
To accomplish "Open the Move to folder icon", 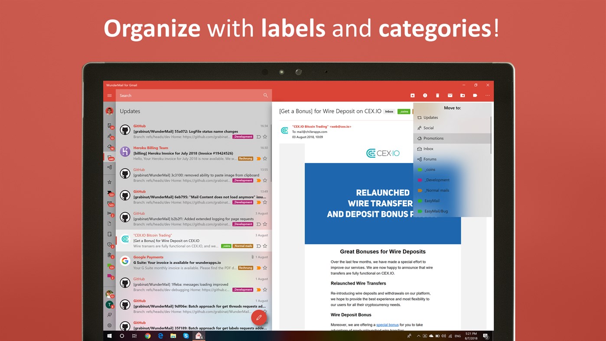I will (462, 95).
